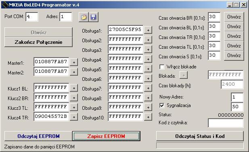Click the plus button for Obsługa8

[148, 98]
